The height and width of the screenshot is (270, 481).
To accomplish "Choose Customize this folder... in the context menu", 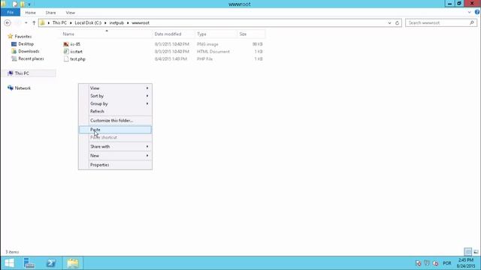I will coord(115,121).
